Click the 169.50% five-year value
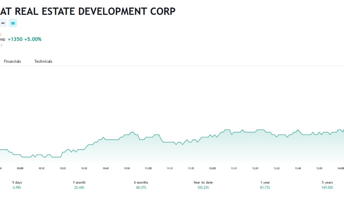Screen dimensions: 344x206 click(327, 187)
